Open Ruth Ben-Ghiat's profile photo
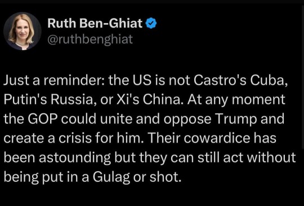304x206 pixels. (x=23, y=31)
